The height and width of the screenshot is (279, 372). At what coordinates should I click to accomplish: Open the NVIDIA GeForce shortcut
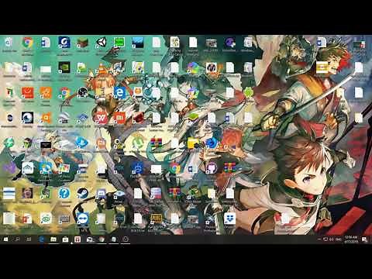point(64,67)
